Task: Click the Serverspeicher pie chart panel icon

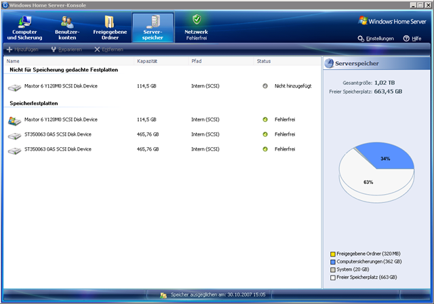Action: [329, 63]
